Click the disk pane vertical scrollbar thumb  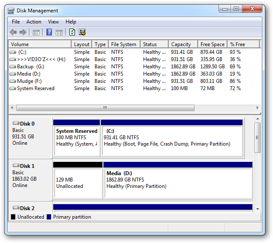tap(258, 138)
